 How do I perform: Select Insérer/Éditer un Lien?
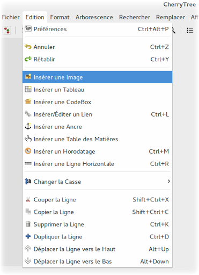(x=98, y=114)
